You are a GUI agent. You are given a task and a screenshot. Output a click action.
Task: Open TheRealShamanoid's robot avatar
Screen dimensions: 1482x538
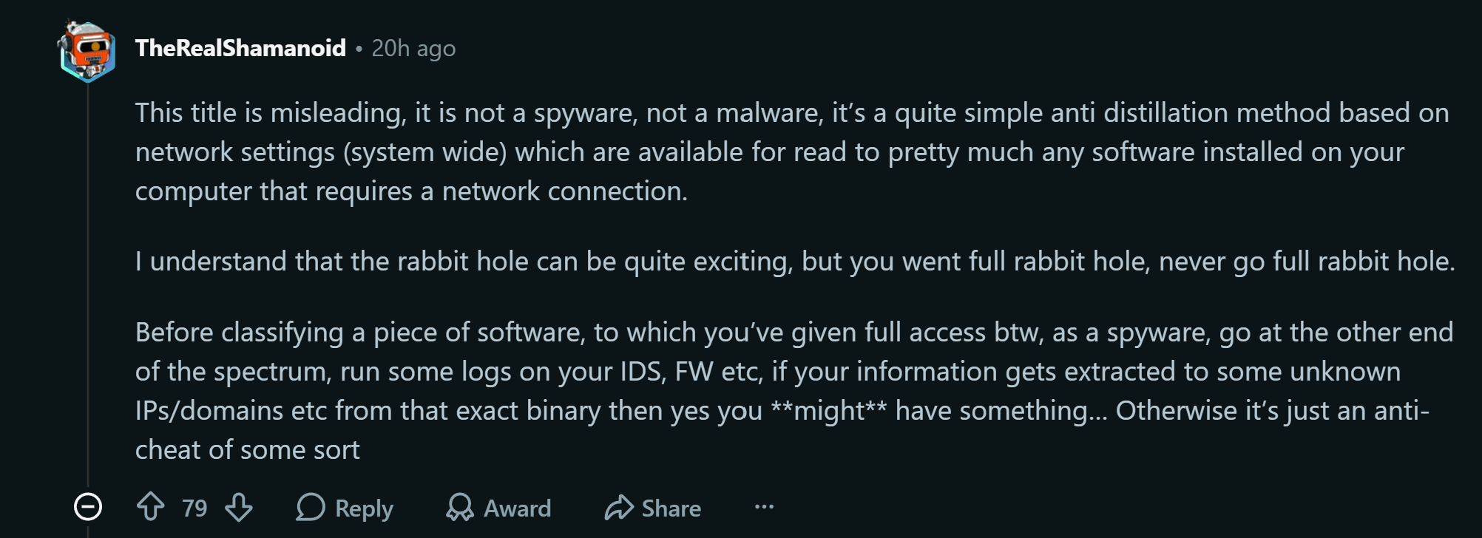pos(87,50)
